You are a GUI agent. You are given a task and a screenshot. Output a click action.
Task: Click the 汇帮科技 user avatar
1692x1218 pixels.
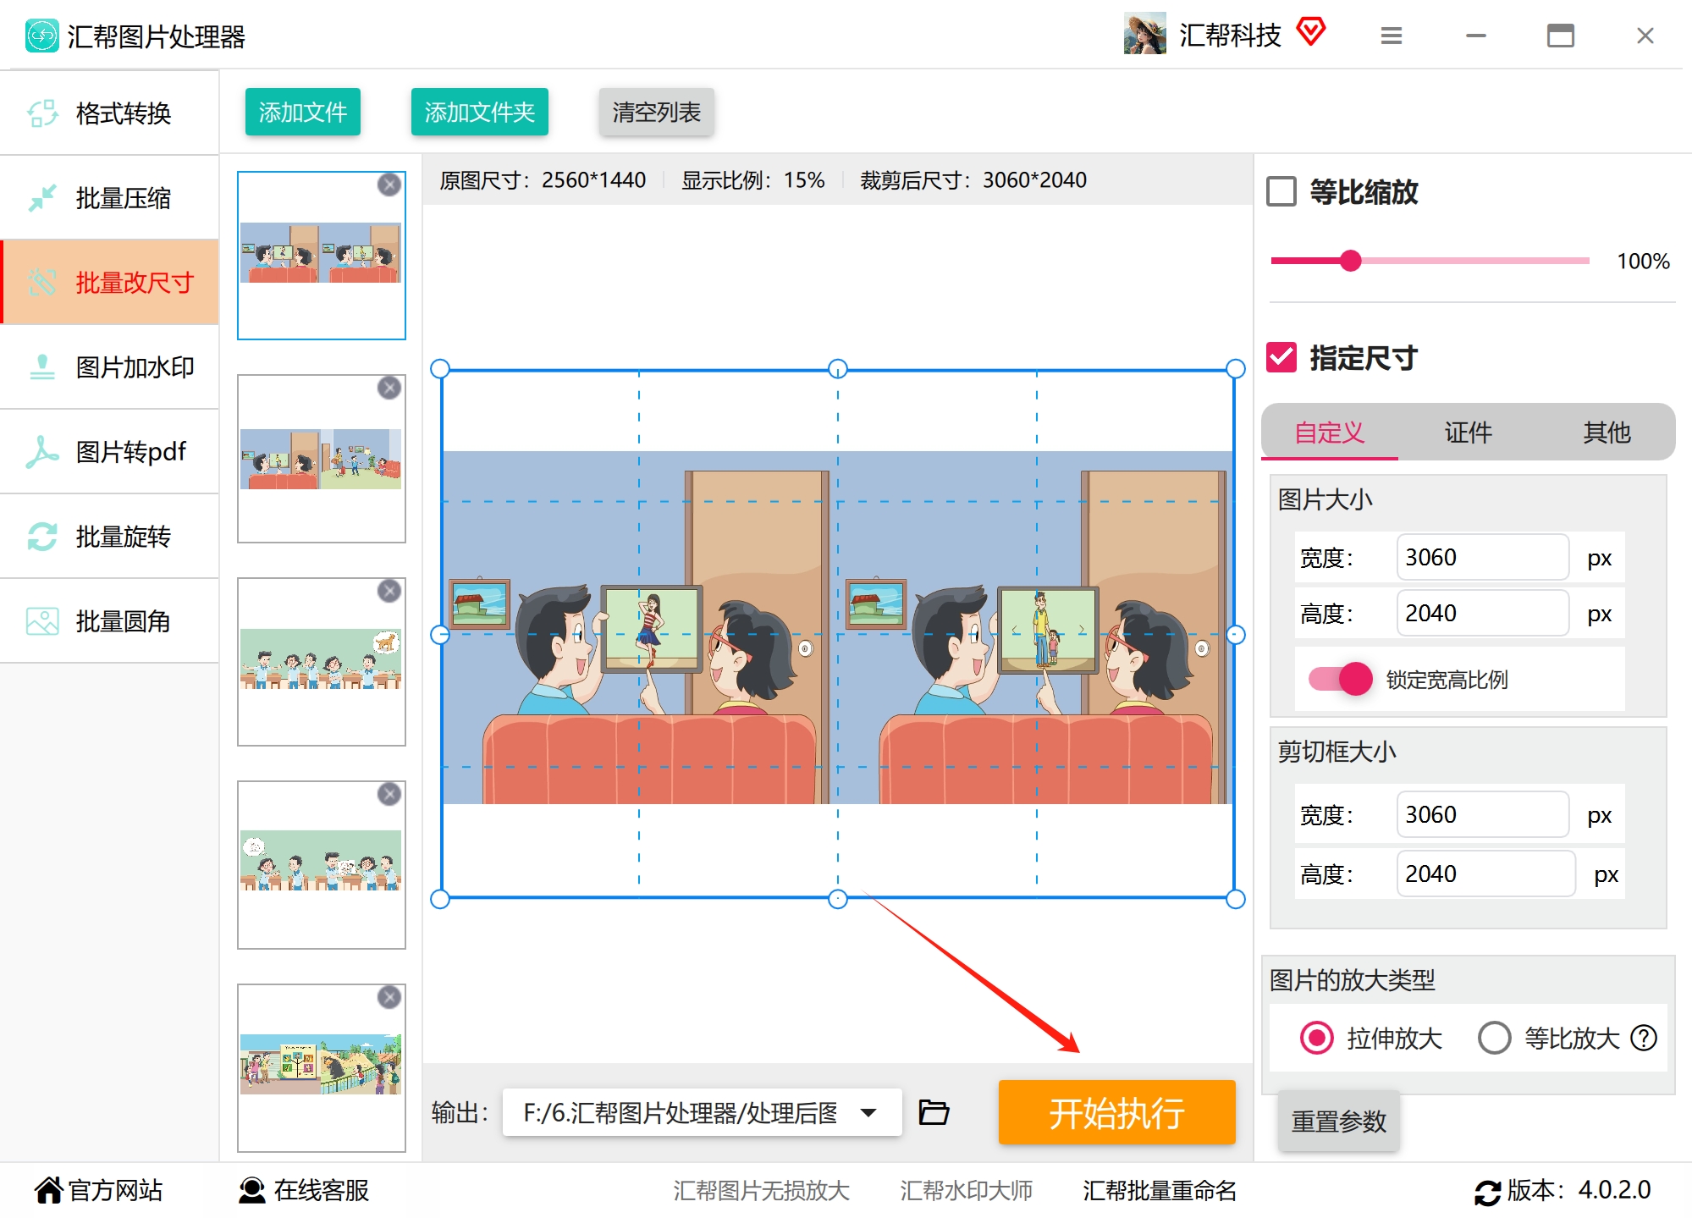pos(1144,34)
